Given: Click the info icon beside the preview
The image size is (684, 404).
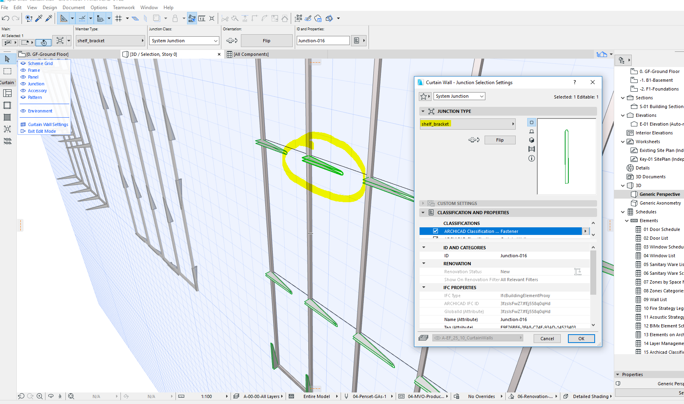Looking at the screenshot, I should coord(531,158).
